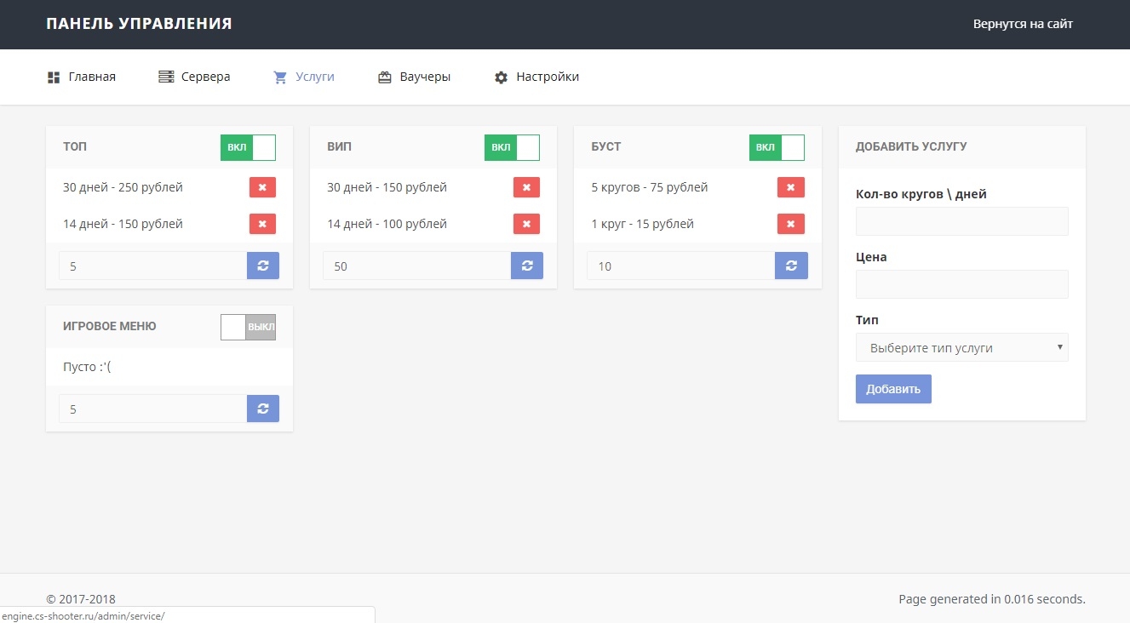Viewport: 1130px width, 623px height.
Task: Delete the 1 круг - 15 рублей entry
Action: pos(791,224)
